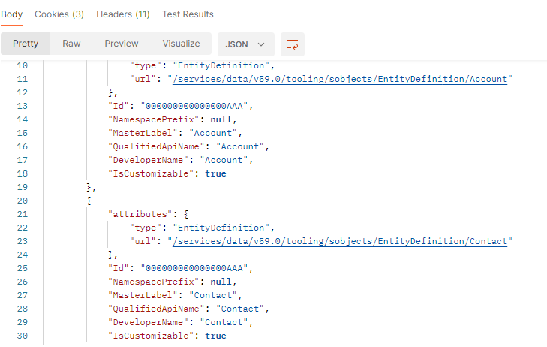Click "DeveloperName": "Account" line
The height and width of the screenshot is (347, 547).
[180, 161]
